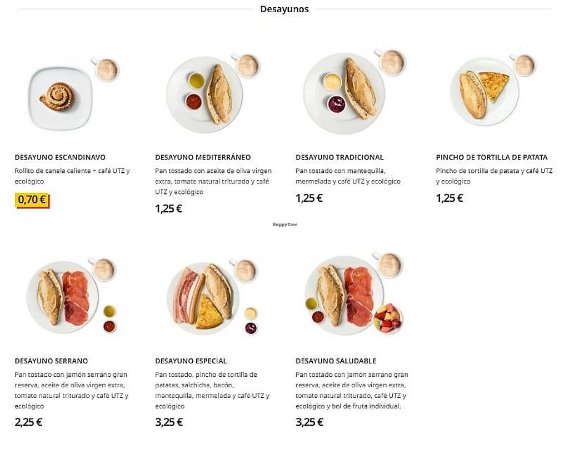The height and width of the screenshot is (449, 569).
Task: Select the DESAYUNO TRADICIONAL heading
Action: [x=340, y=157]
